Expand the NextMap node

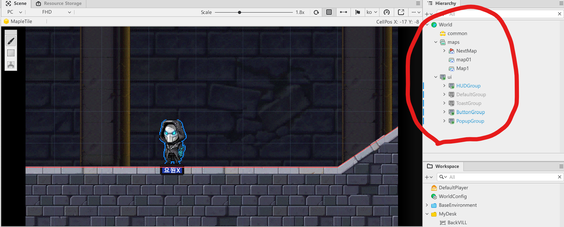point(444,51)
